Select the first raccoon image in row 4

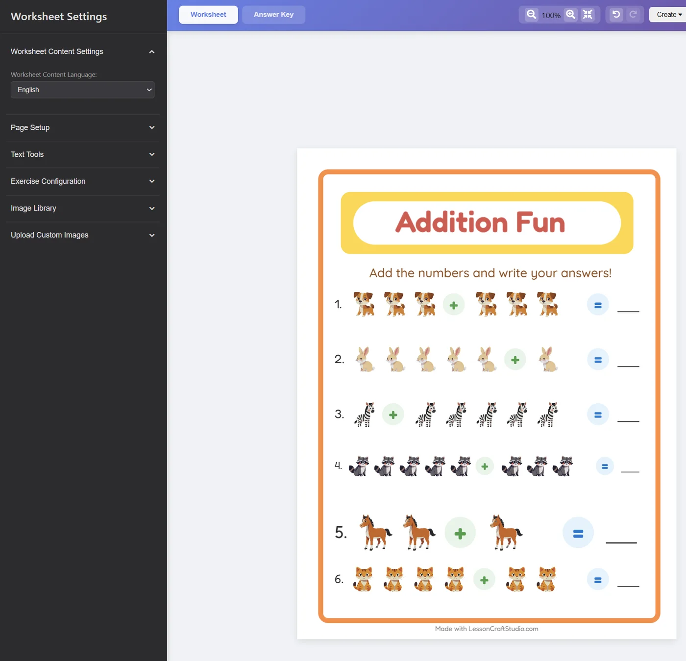pyautogui.click(x=359, y=466)
